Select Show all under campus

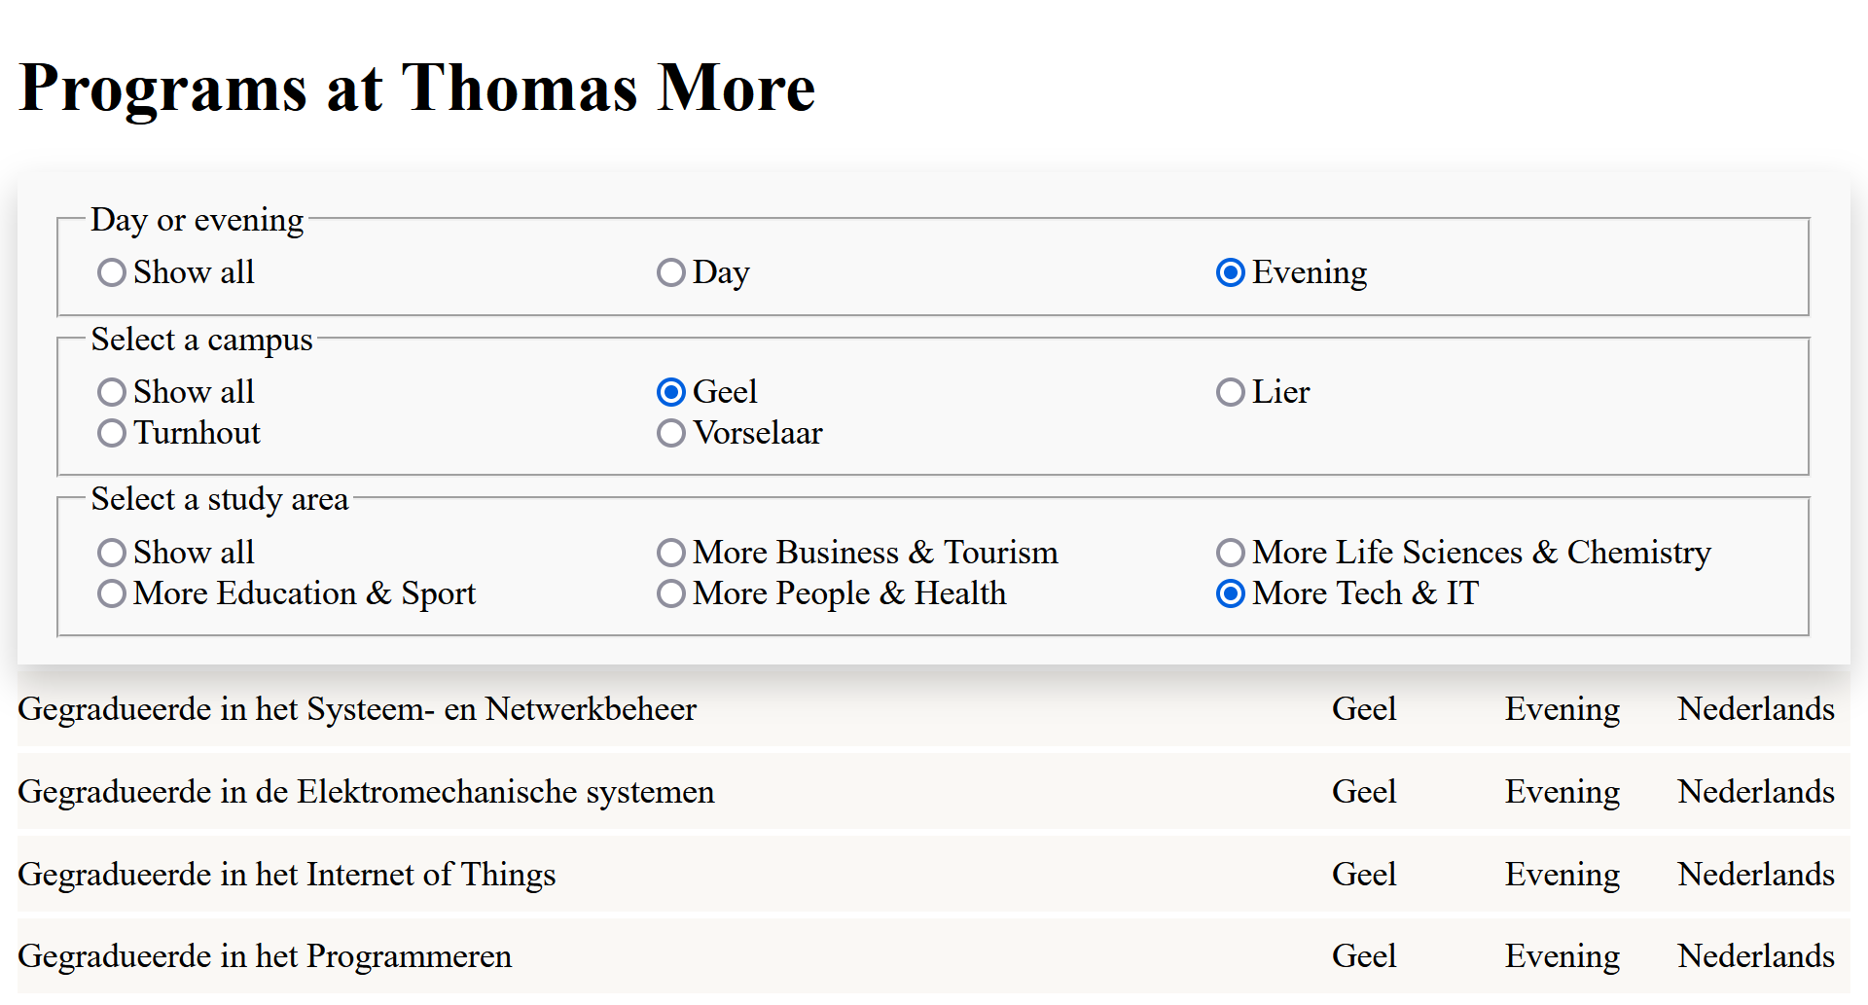[112, 392]
